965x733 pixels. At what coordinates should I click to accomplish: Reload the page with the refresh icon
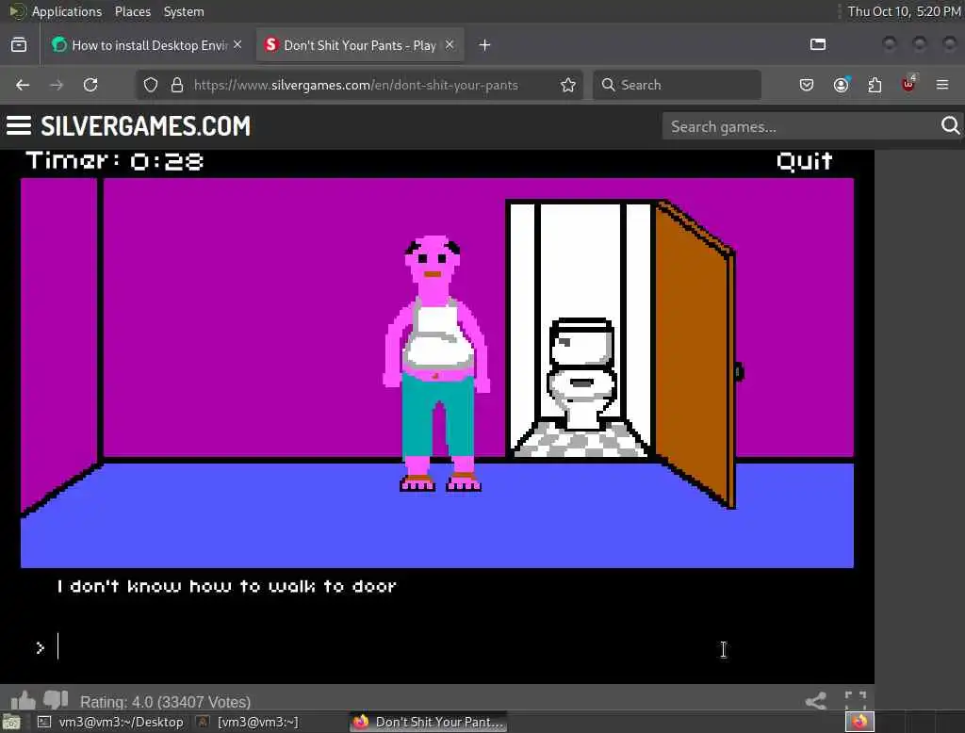90,85
